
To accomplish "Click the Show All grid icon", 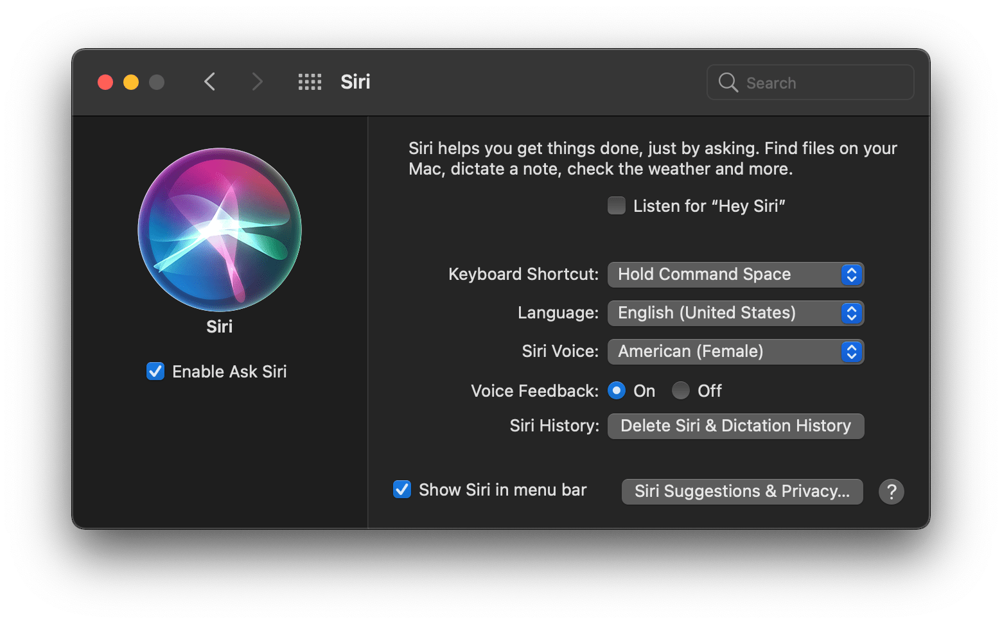I will 310,82.
